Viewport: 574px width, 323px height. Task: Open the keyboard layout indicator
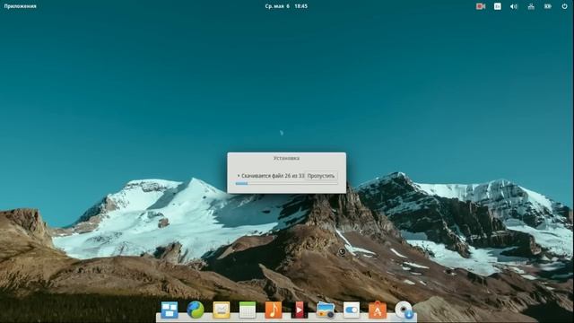(498, 6)
